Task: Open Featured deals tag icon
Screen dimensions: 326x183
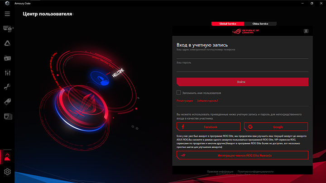Action: [8, 102]
